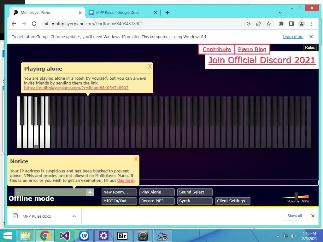Play the first black piano key
323x242 pixels.
(x=22, y=111)
